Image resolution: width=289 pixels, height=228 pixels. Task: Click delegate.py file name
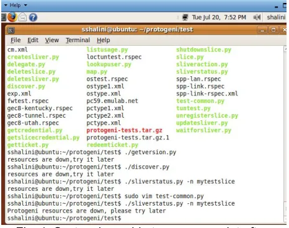26,64
